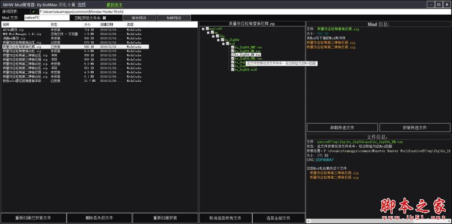Click the 加载预设 button
452x224 pixels.
click(x=174, y=18)
